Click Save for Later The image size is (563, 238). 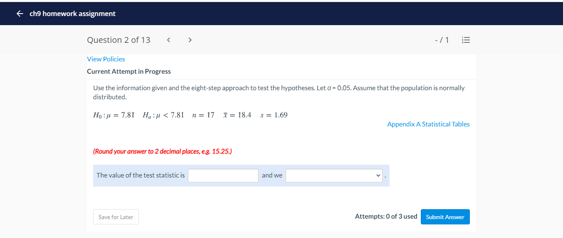(x=116, y=217)
